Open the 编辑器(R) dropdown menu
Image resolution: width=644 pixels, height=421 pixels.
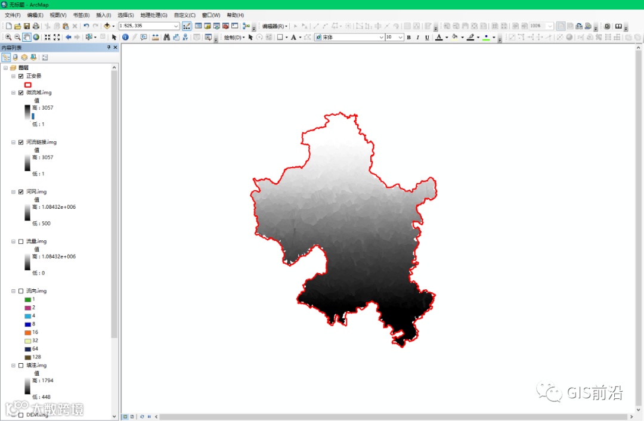(275, 26)
